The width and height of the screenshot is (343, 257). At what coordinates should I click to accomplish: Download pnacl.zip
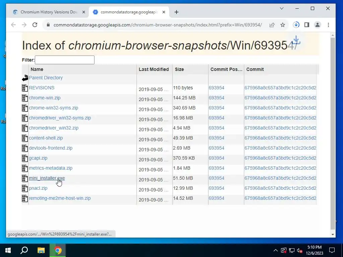pyautogui.click(x=38, y=188)
